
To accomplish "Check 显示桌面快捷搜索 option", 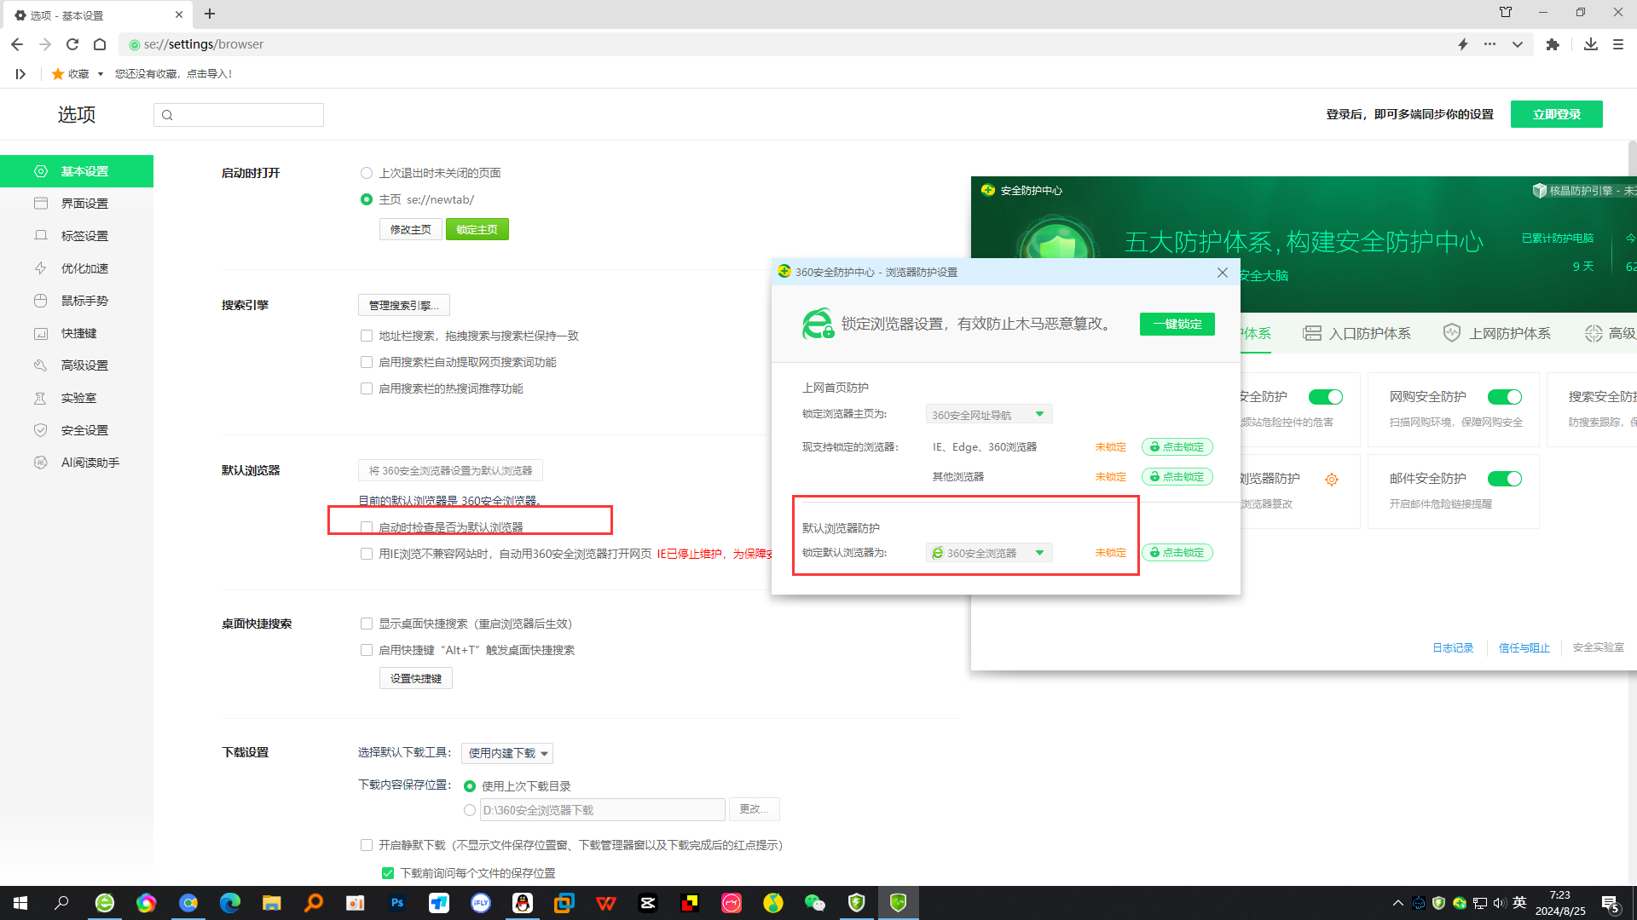I will (x=367, y=624).
